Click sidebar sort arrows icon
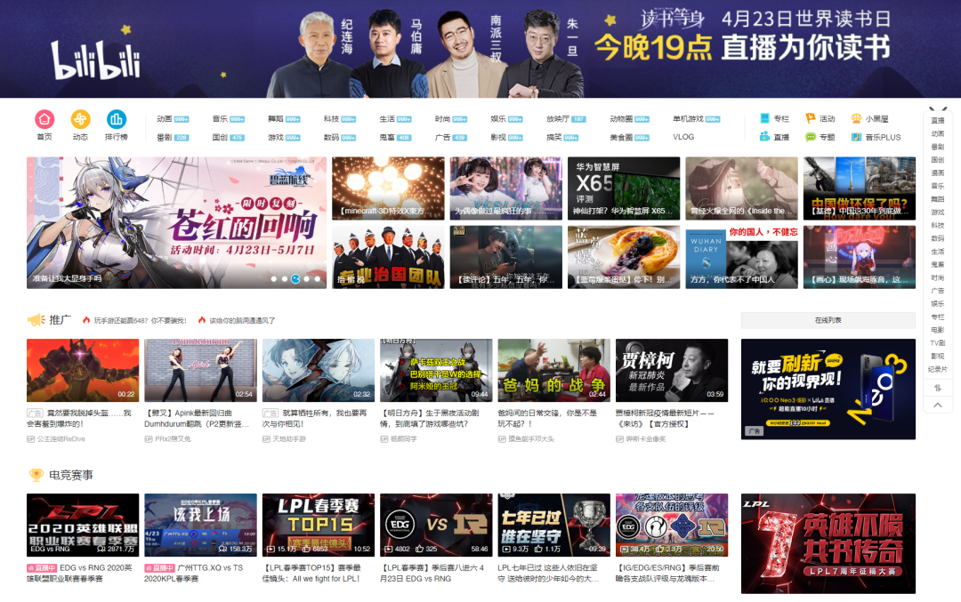Screen dimensions: 961x602 (x=937, y=388)
